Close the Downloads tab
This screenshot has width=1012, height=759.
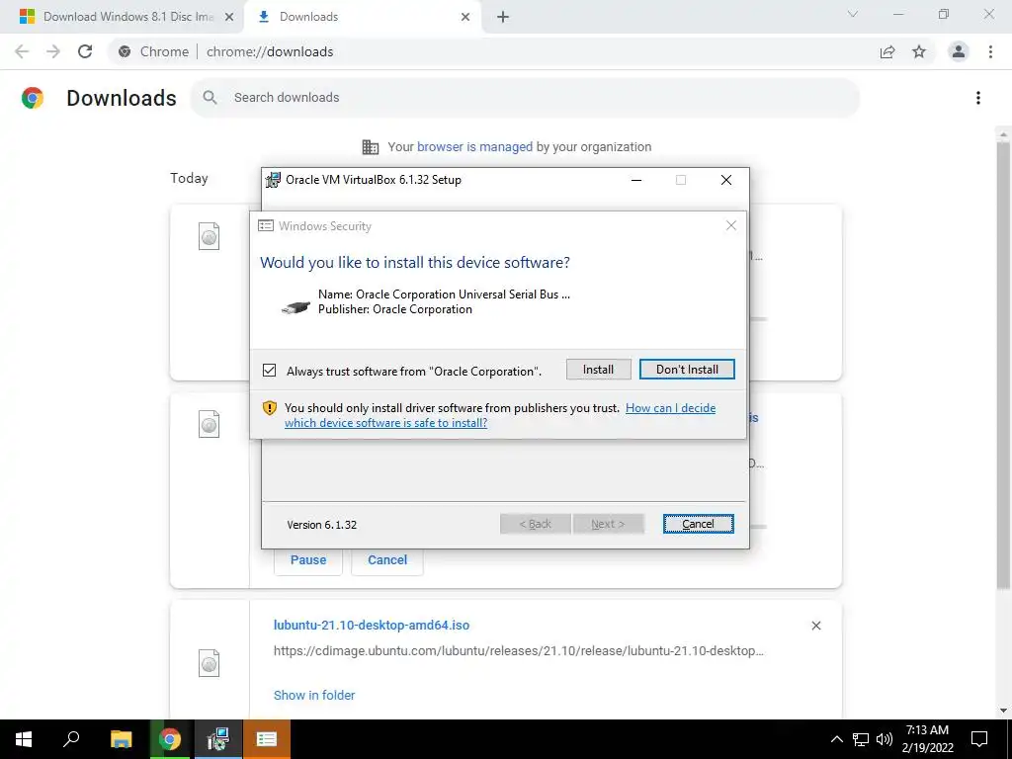465,17
